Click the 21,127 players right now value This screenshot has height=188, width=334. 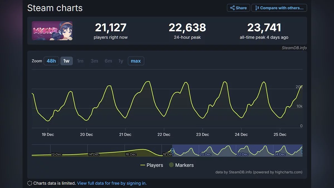pyautogui.click(x=110, y=27)
